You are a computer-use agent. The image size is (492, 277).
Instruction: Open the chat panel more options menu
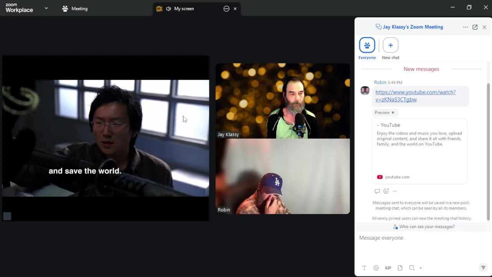[465, 27]
